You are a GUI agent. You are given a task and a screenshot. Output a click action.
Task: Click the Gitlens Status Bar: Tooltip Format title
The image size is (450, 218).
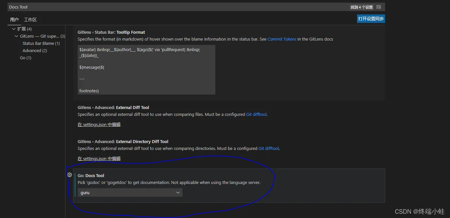111,32
